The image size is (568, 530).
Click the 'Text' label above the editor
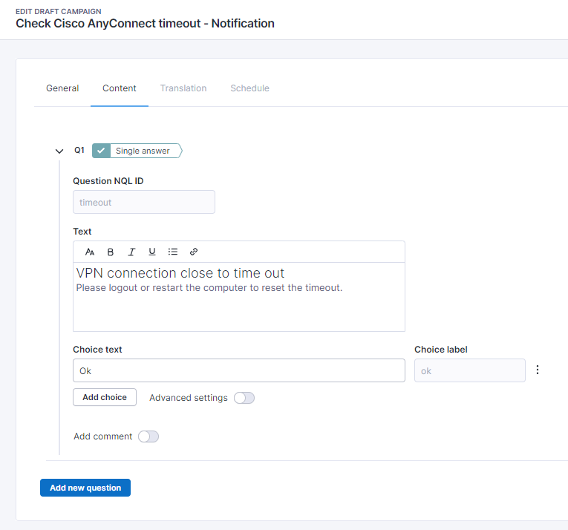[x=82, y=232]
